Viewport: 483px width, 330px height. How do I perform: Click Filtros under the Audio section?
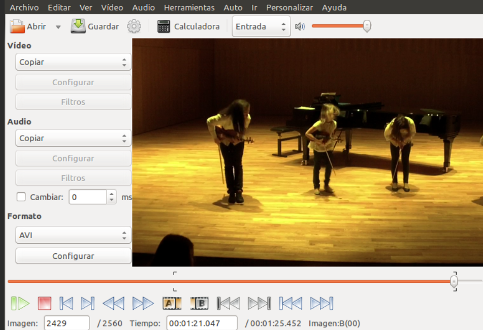tap(73, 178)
